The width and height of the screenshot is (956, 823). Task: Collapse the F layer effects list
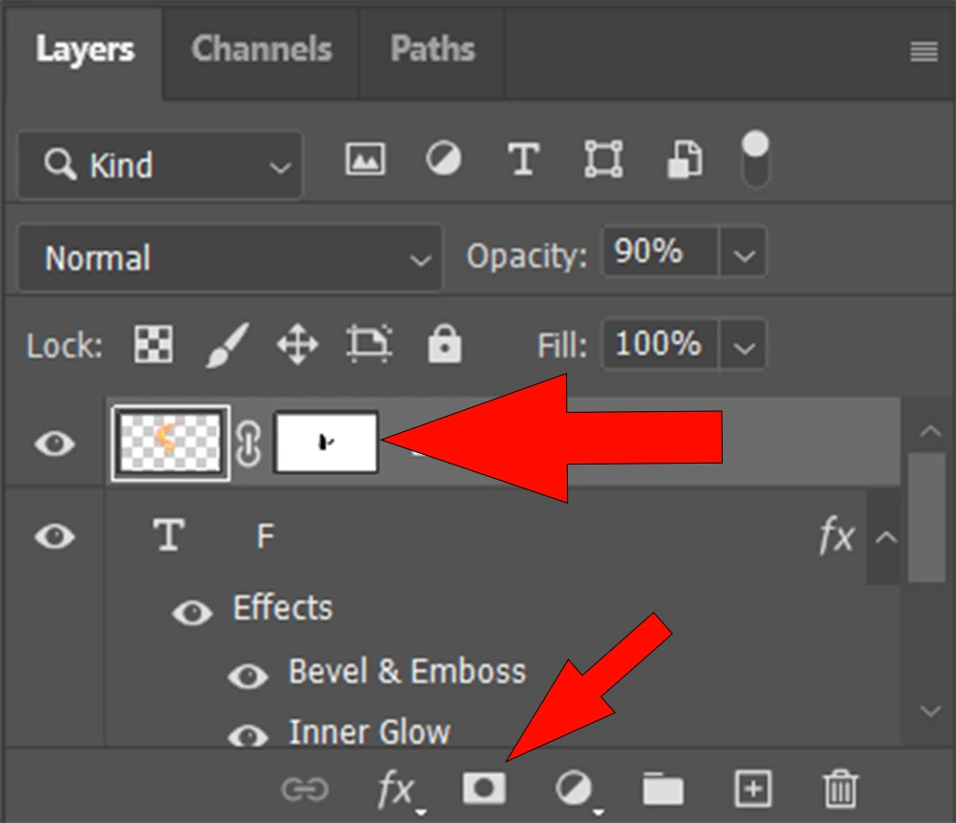886,537
